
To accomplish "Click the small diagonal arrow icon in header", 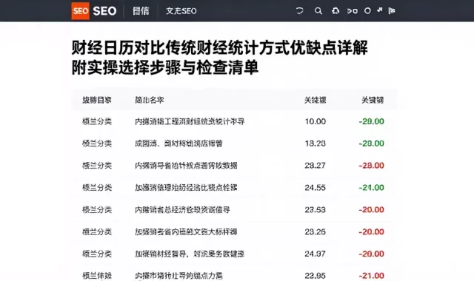I will (x=380, y=10).
